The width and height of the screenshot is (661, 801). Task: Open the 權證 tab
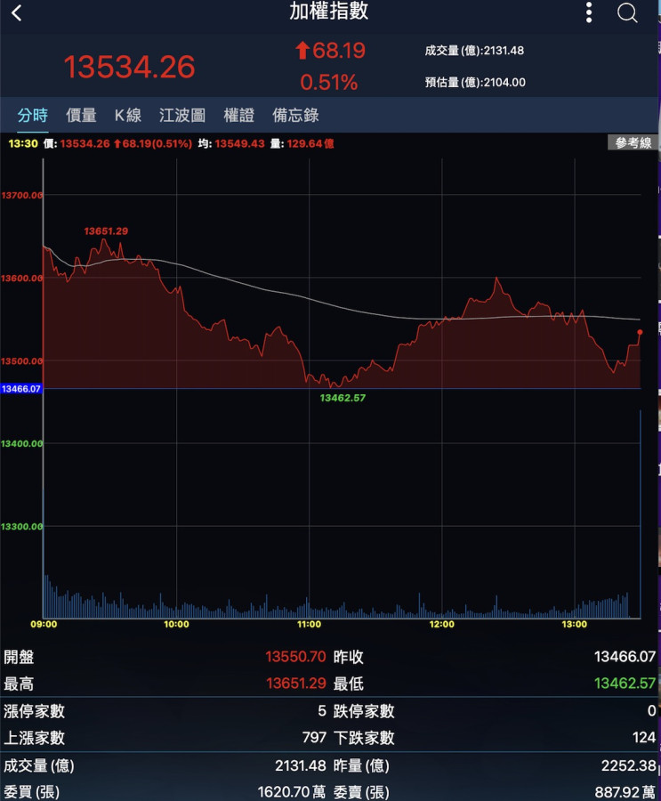pyautogui.click(x=238, y=115)
